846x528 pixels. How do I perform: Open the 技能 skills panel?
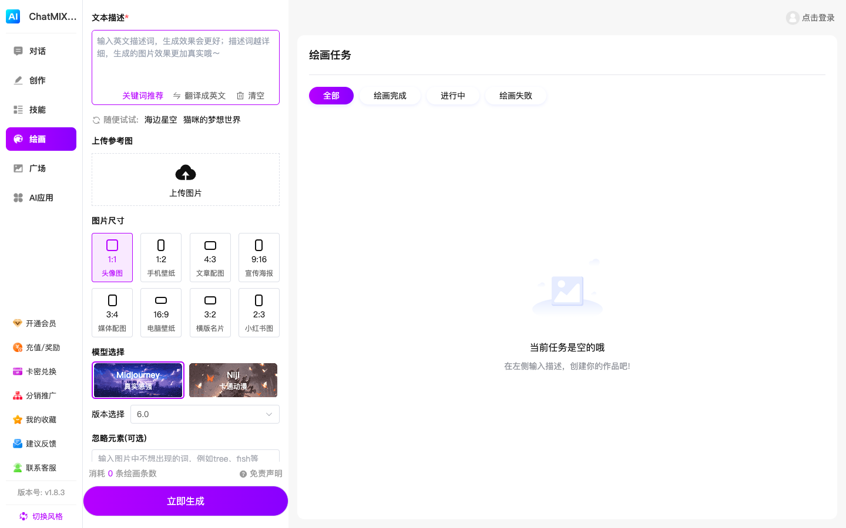[x=37, y=110]
